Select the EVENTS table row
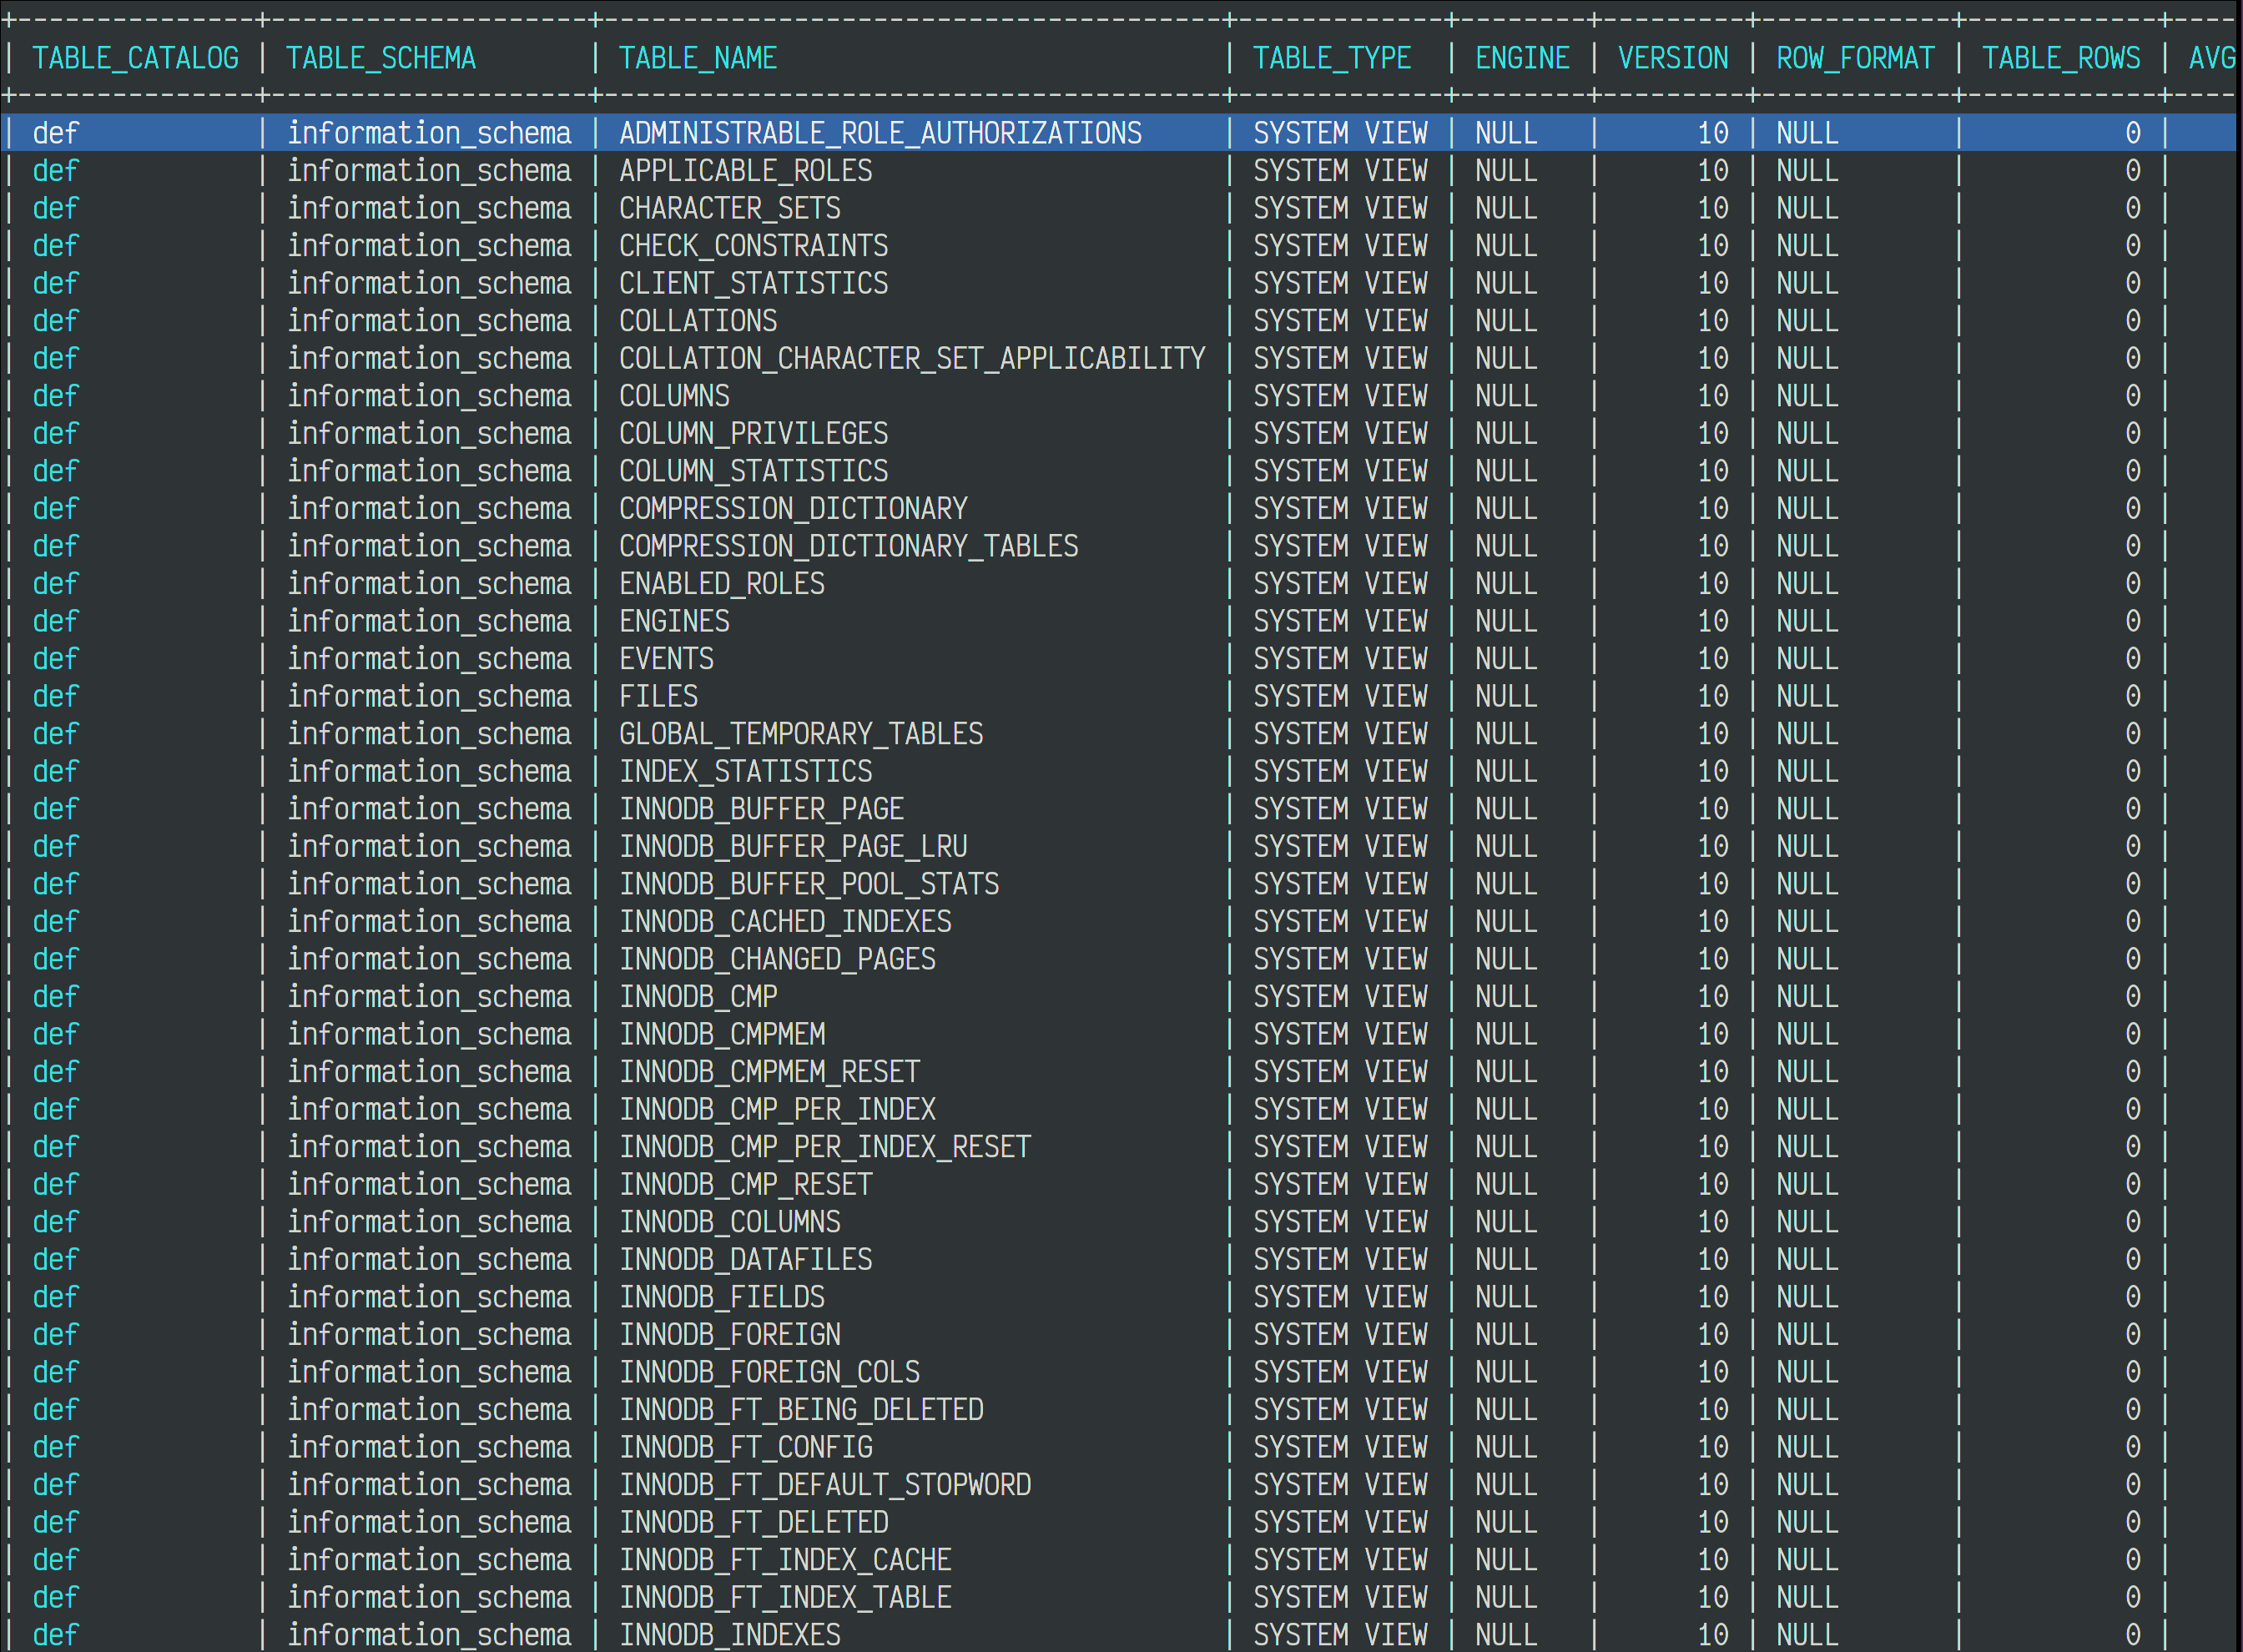The width and height of the screenshot is (2243, 1652). [666, 658]
